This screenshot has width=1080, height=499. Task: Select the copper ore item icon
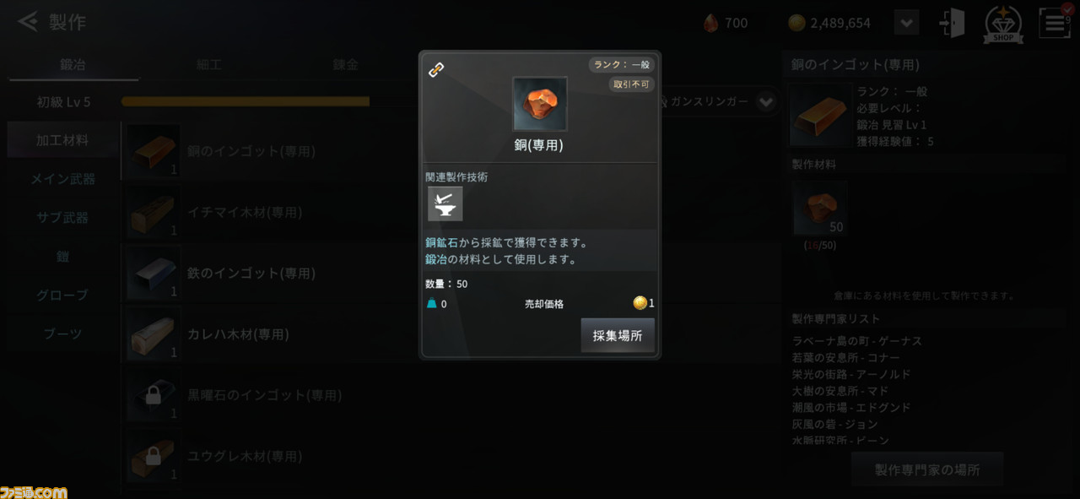[540, 104]
